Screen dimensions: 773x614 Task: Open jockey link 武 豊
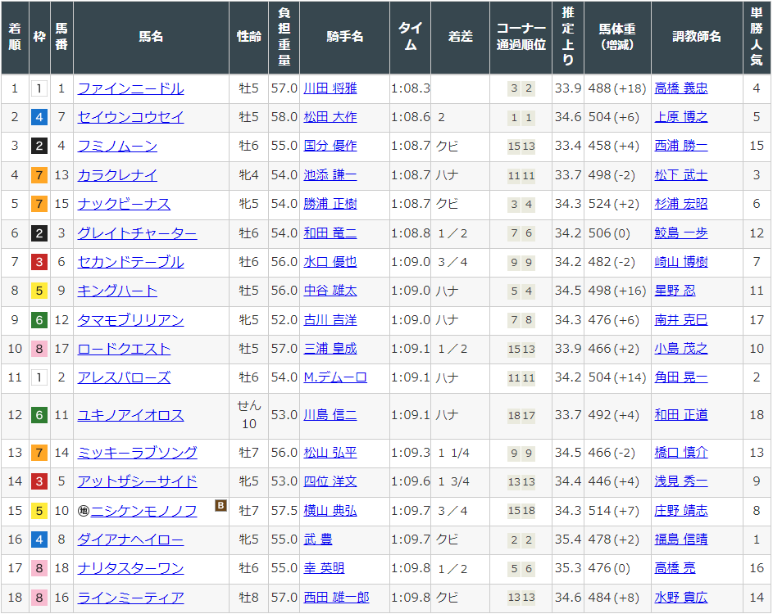pos(318,540)
